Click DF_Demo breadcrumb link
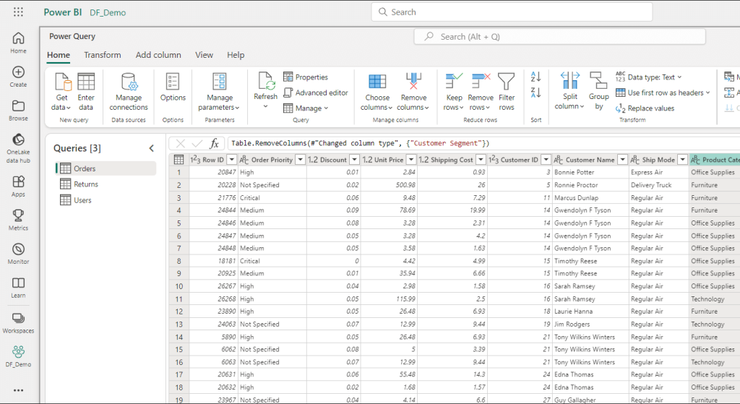Screen dimensions: 740x404 coord(108,13)
